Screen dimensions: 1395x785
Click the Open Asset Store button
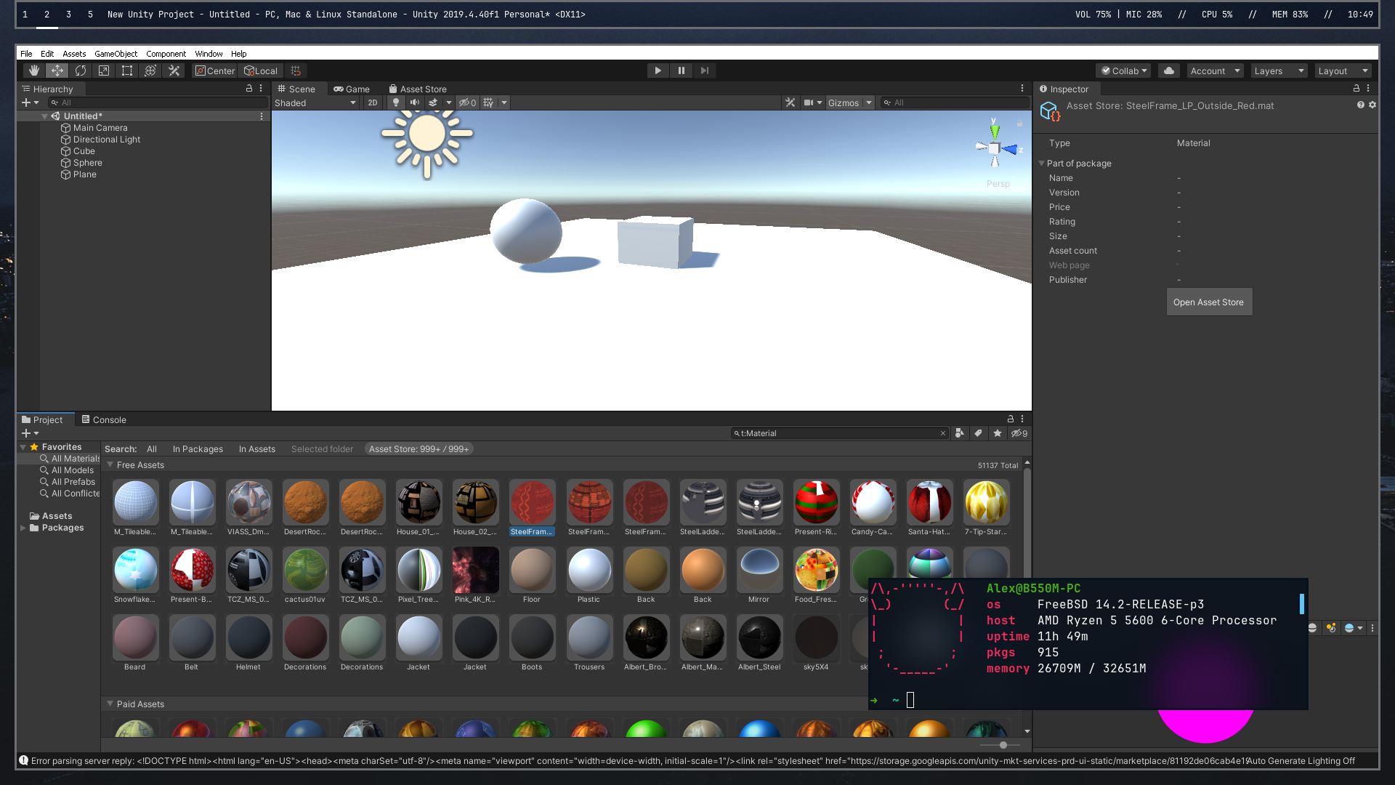click(x=1208, y=302)
